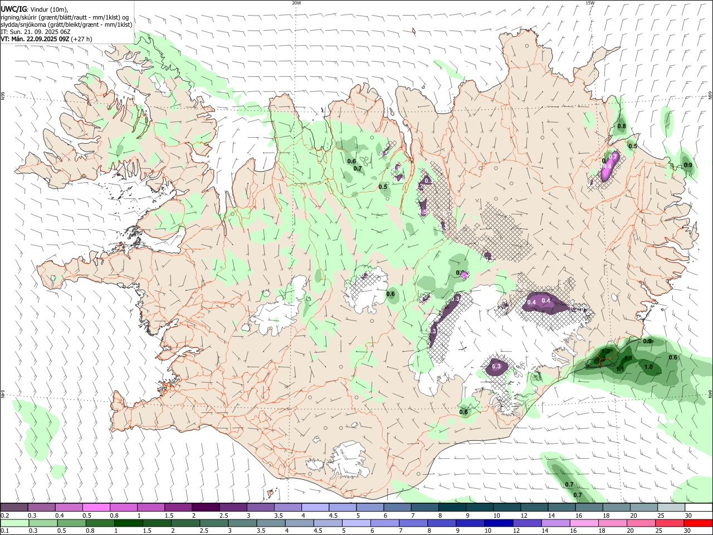Select the deep blue bottom-row swatch between 10 and 12
The image size is (713, 535).
(498, 523)
